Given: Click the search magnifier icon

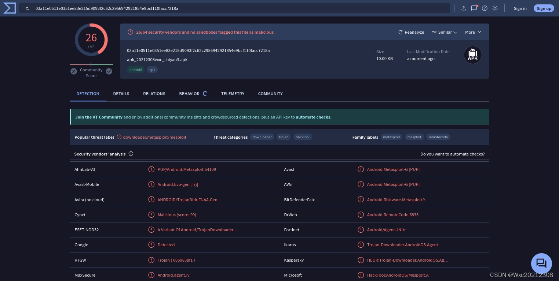Looking at the screenshot, I should click(x=28, y=8).
